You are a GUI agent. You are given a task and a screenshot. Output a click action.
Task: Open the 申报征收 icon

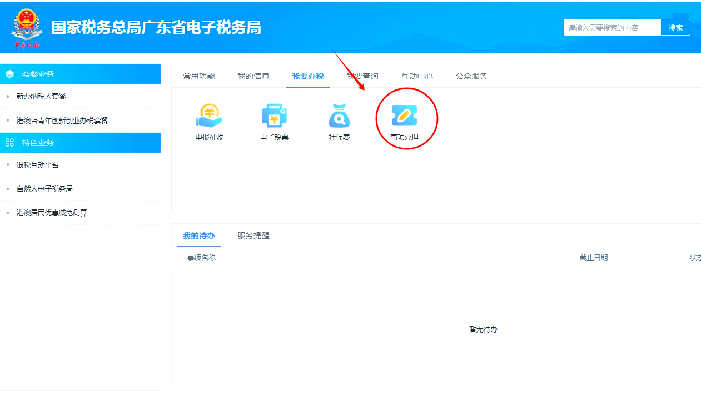click(x=210, y=122)
